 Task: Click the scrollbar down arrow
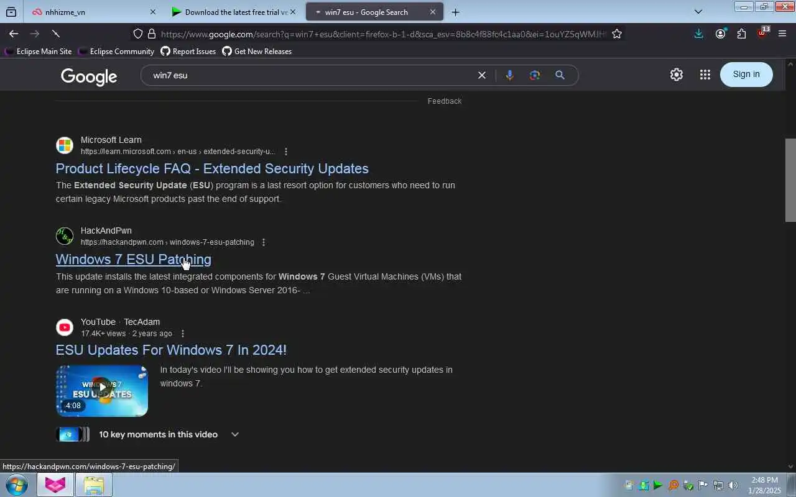(x=790, y=467)
